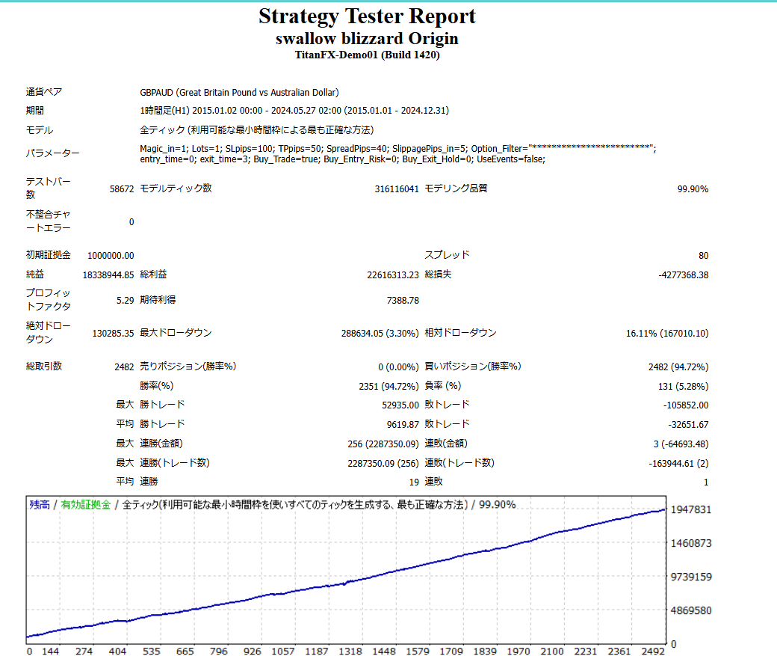Viewport: 777px width, 656px height.
Task: Select consecutive profit 2287350.09 (256)
Action: click(383, 464)
